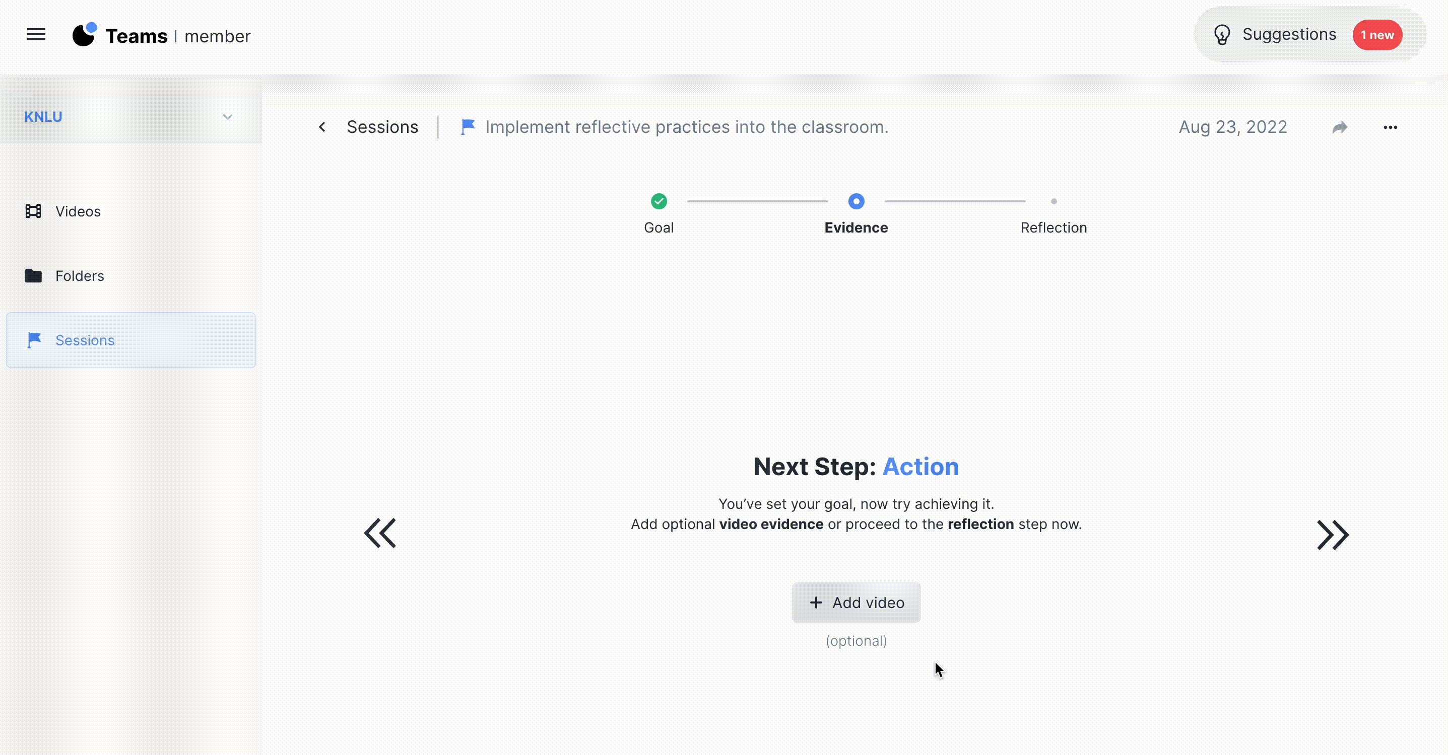Click the Sessions breadcrumb link
The height and width of the screenshot is (755, 1448).
tap(382, 127)
